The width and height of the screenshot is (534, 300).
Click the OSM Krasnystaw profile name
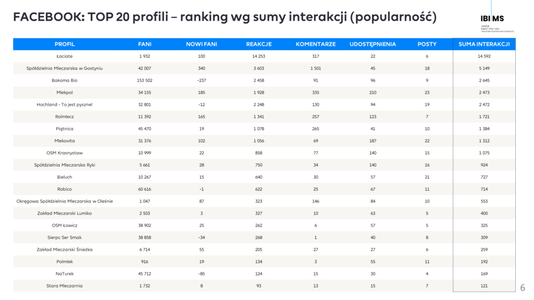pos(64,153)
